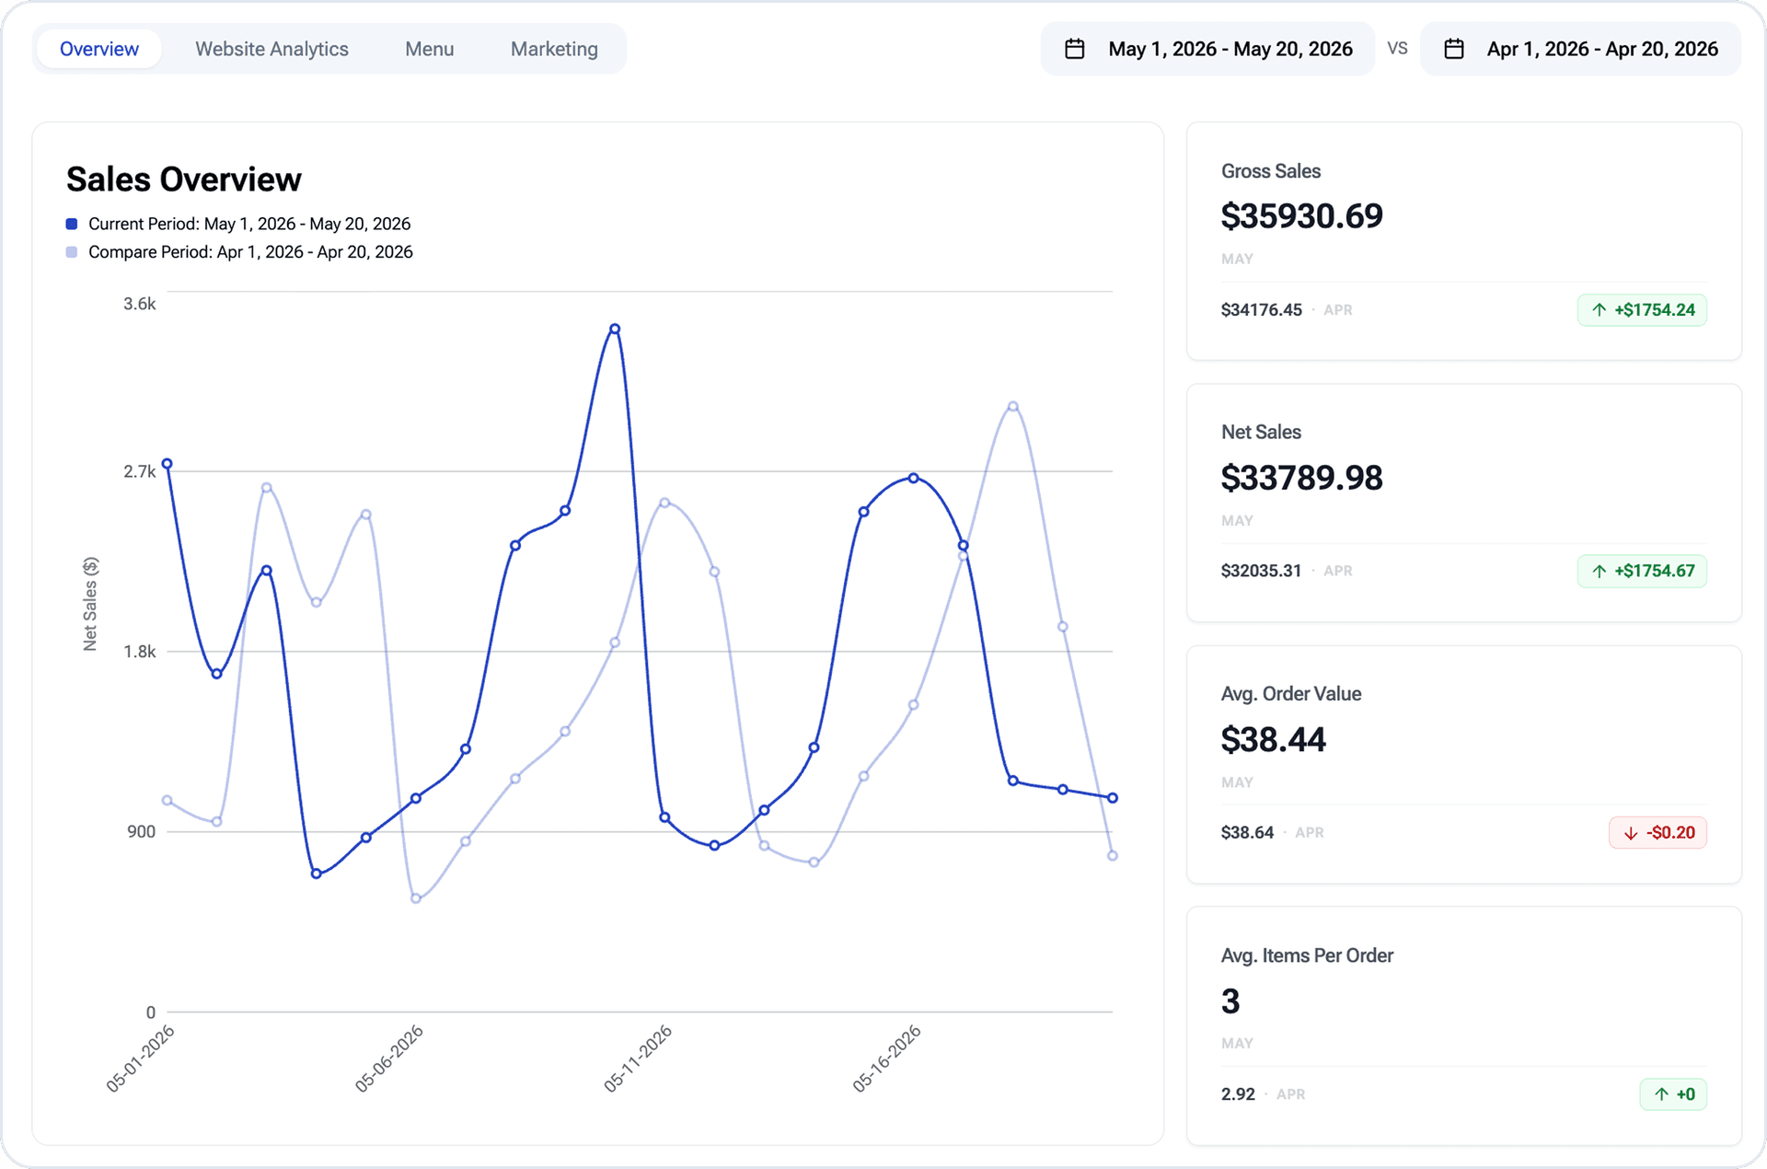Click the up arrow in Net Sales +$1754.67 badge
The image size is (1767, 1169).
(x=1600, y=572)
